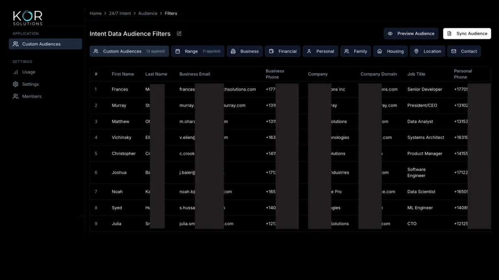Click the Company column header
499x280 pixels.
[318, 74]
